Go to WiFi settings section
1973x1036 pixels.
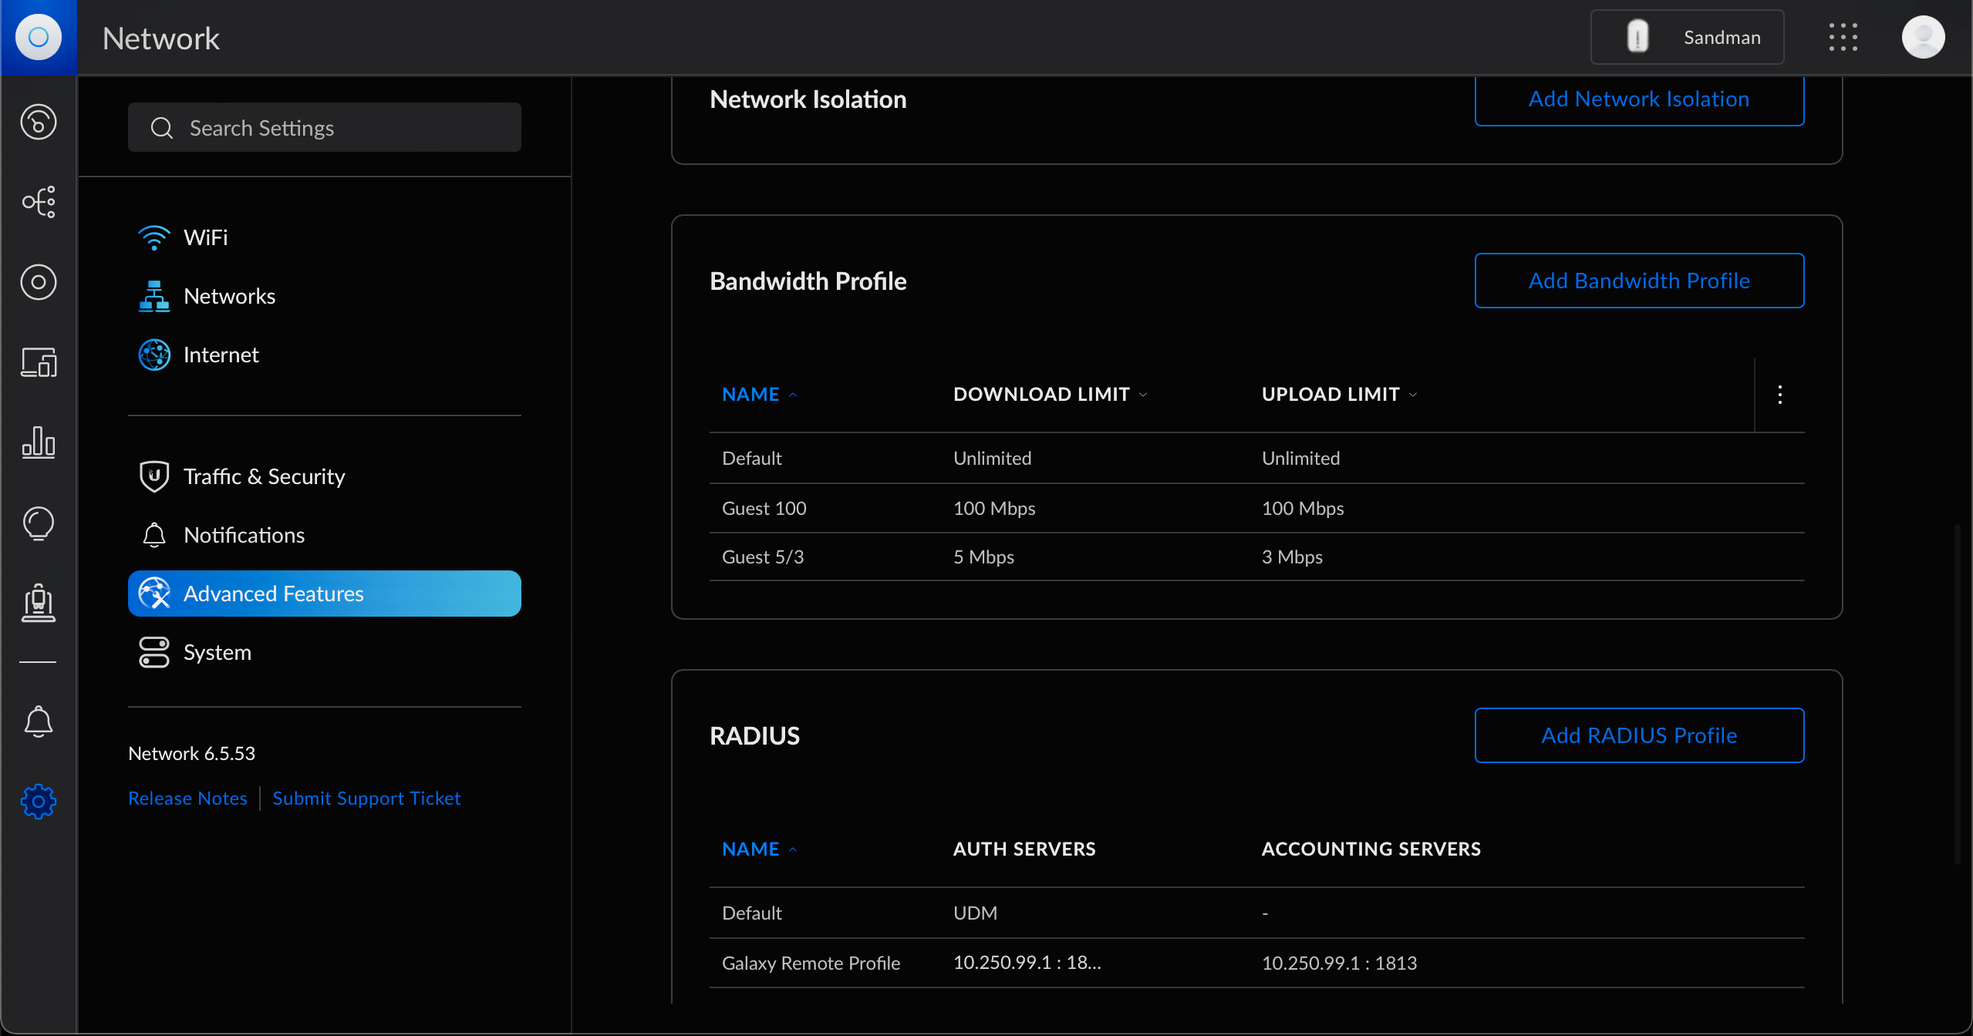[205, 237]
